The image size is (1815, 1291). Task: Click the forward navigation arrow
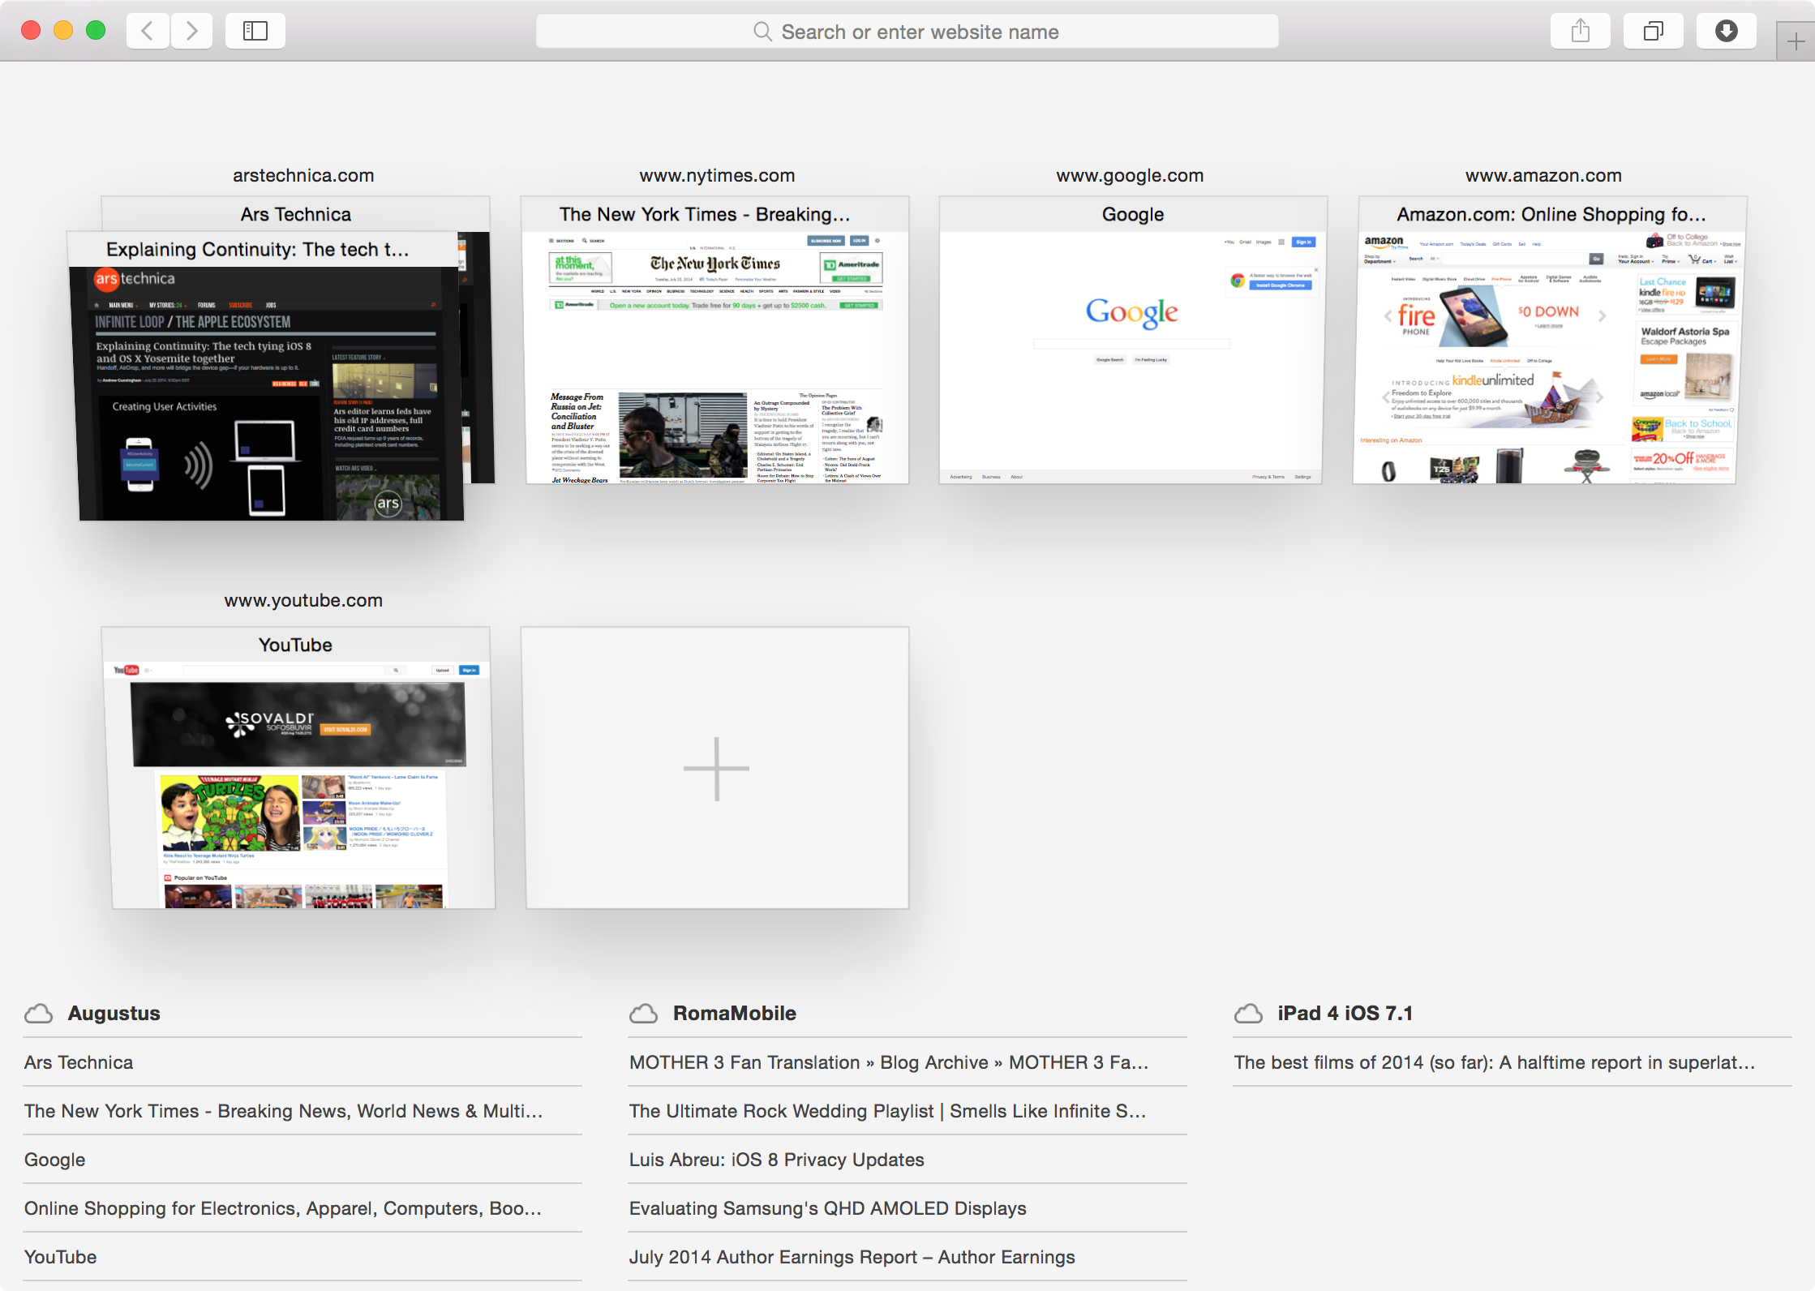192,31
